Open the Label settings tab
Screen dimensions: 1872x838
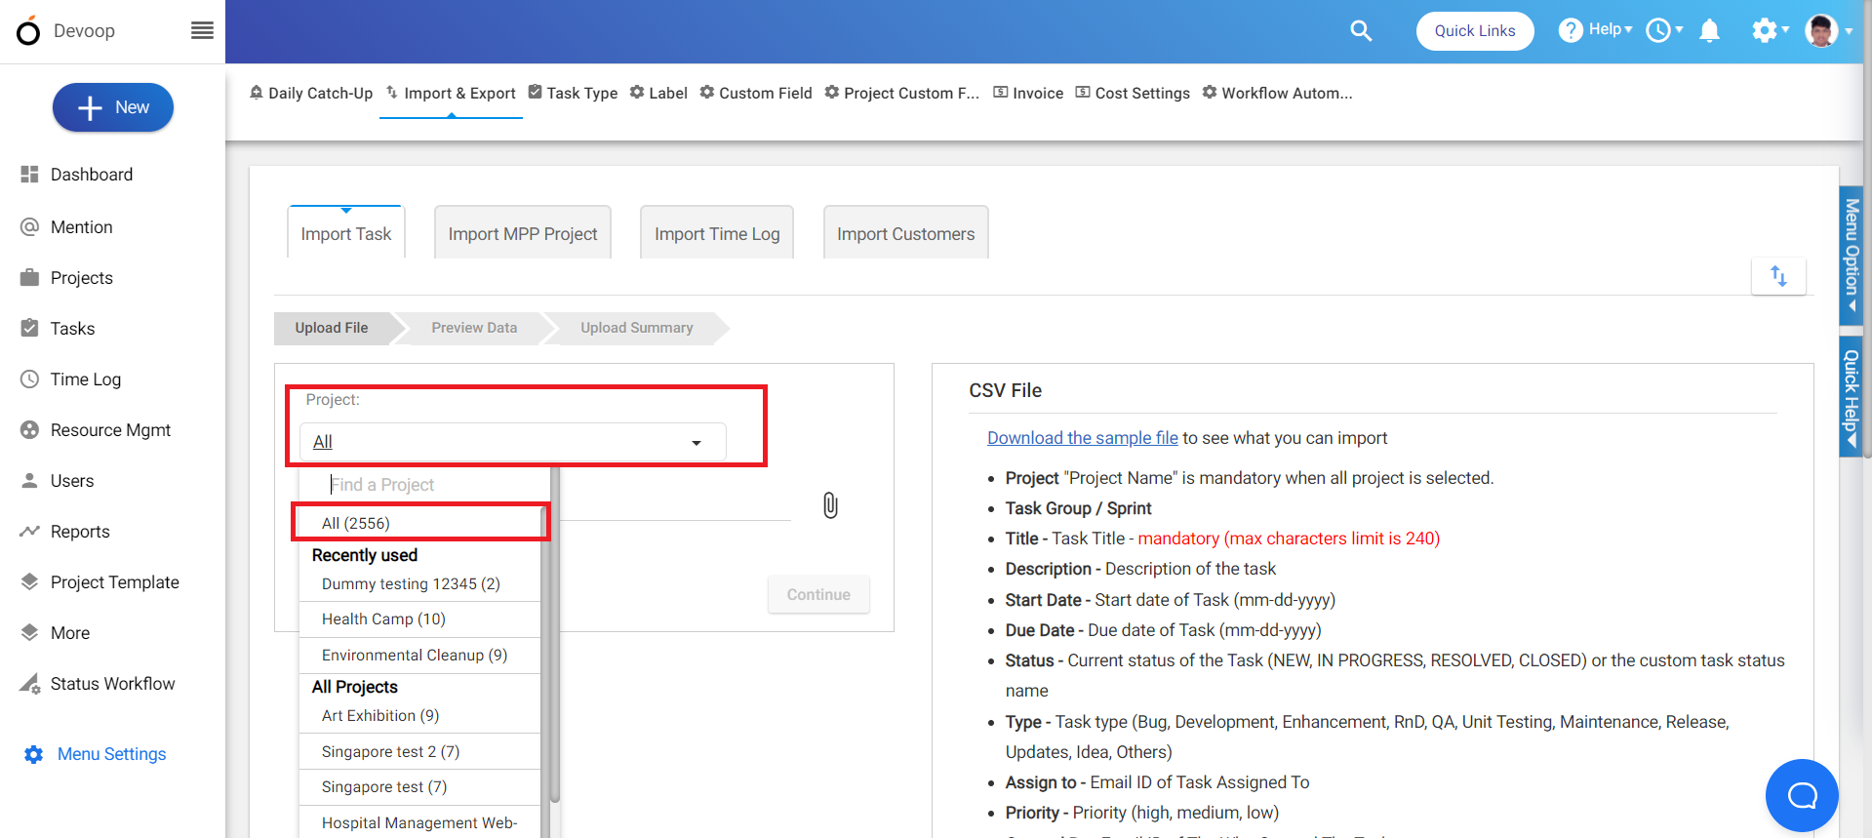pos(658,93)
